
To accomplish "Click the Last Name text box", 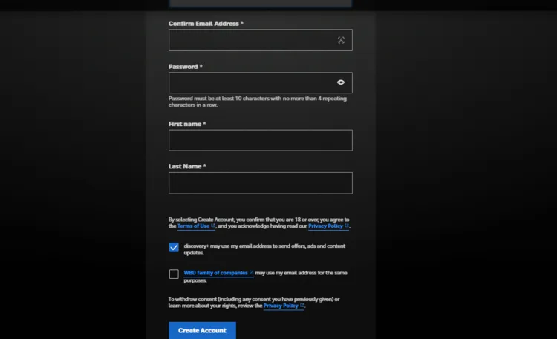I will pos(260,182).
